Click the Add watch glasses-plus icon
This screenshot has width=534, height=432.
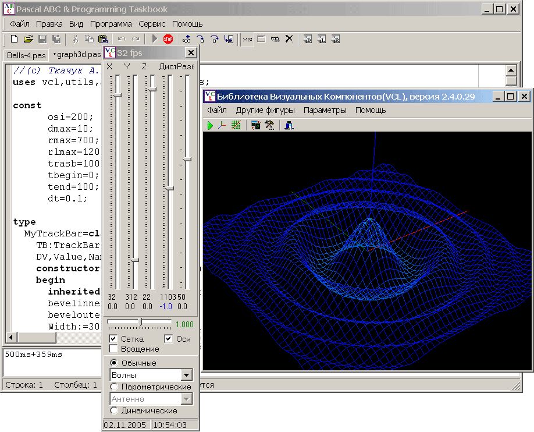tap(186, 39)
